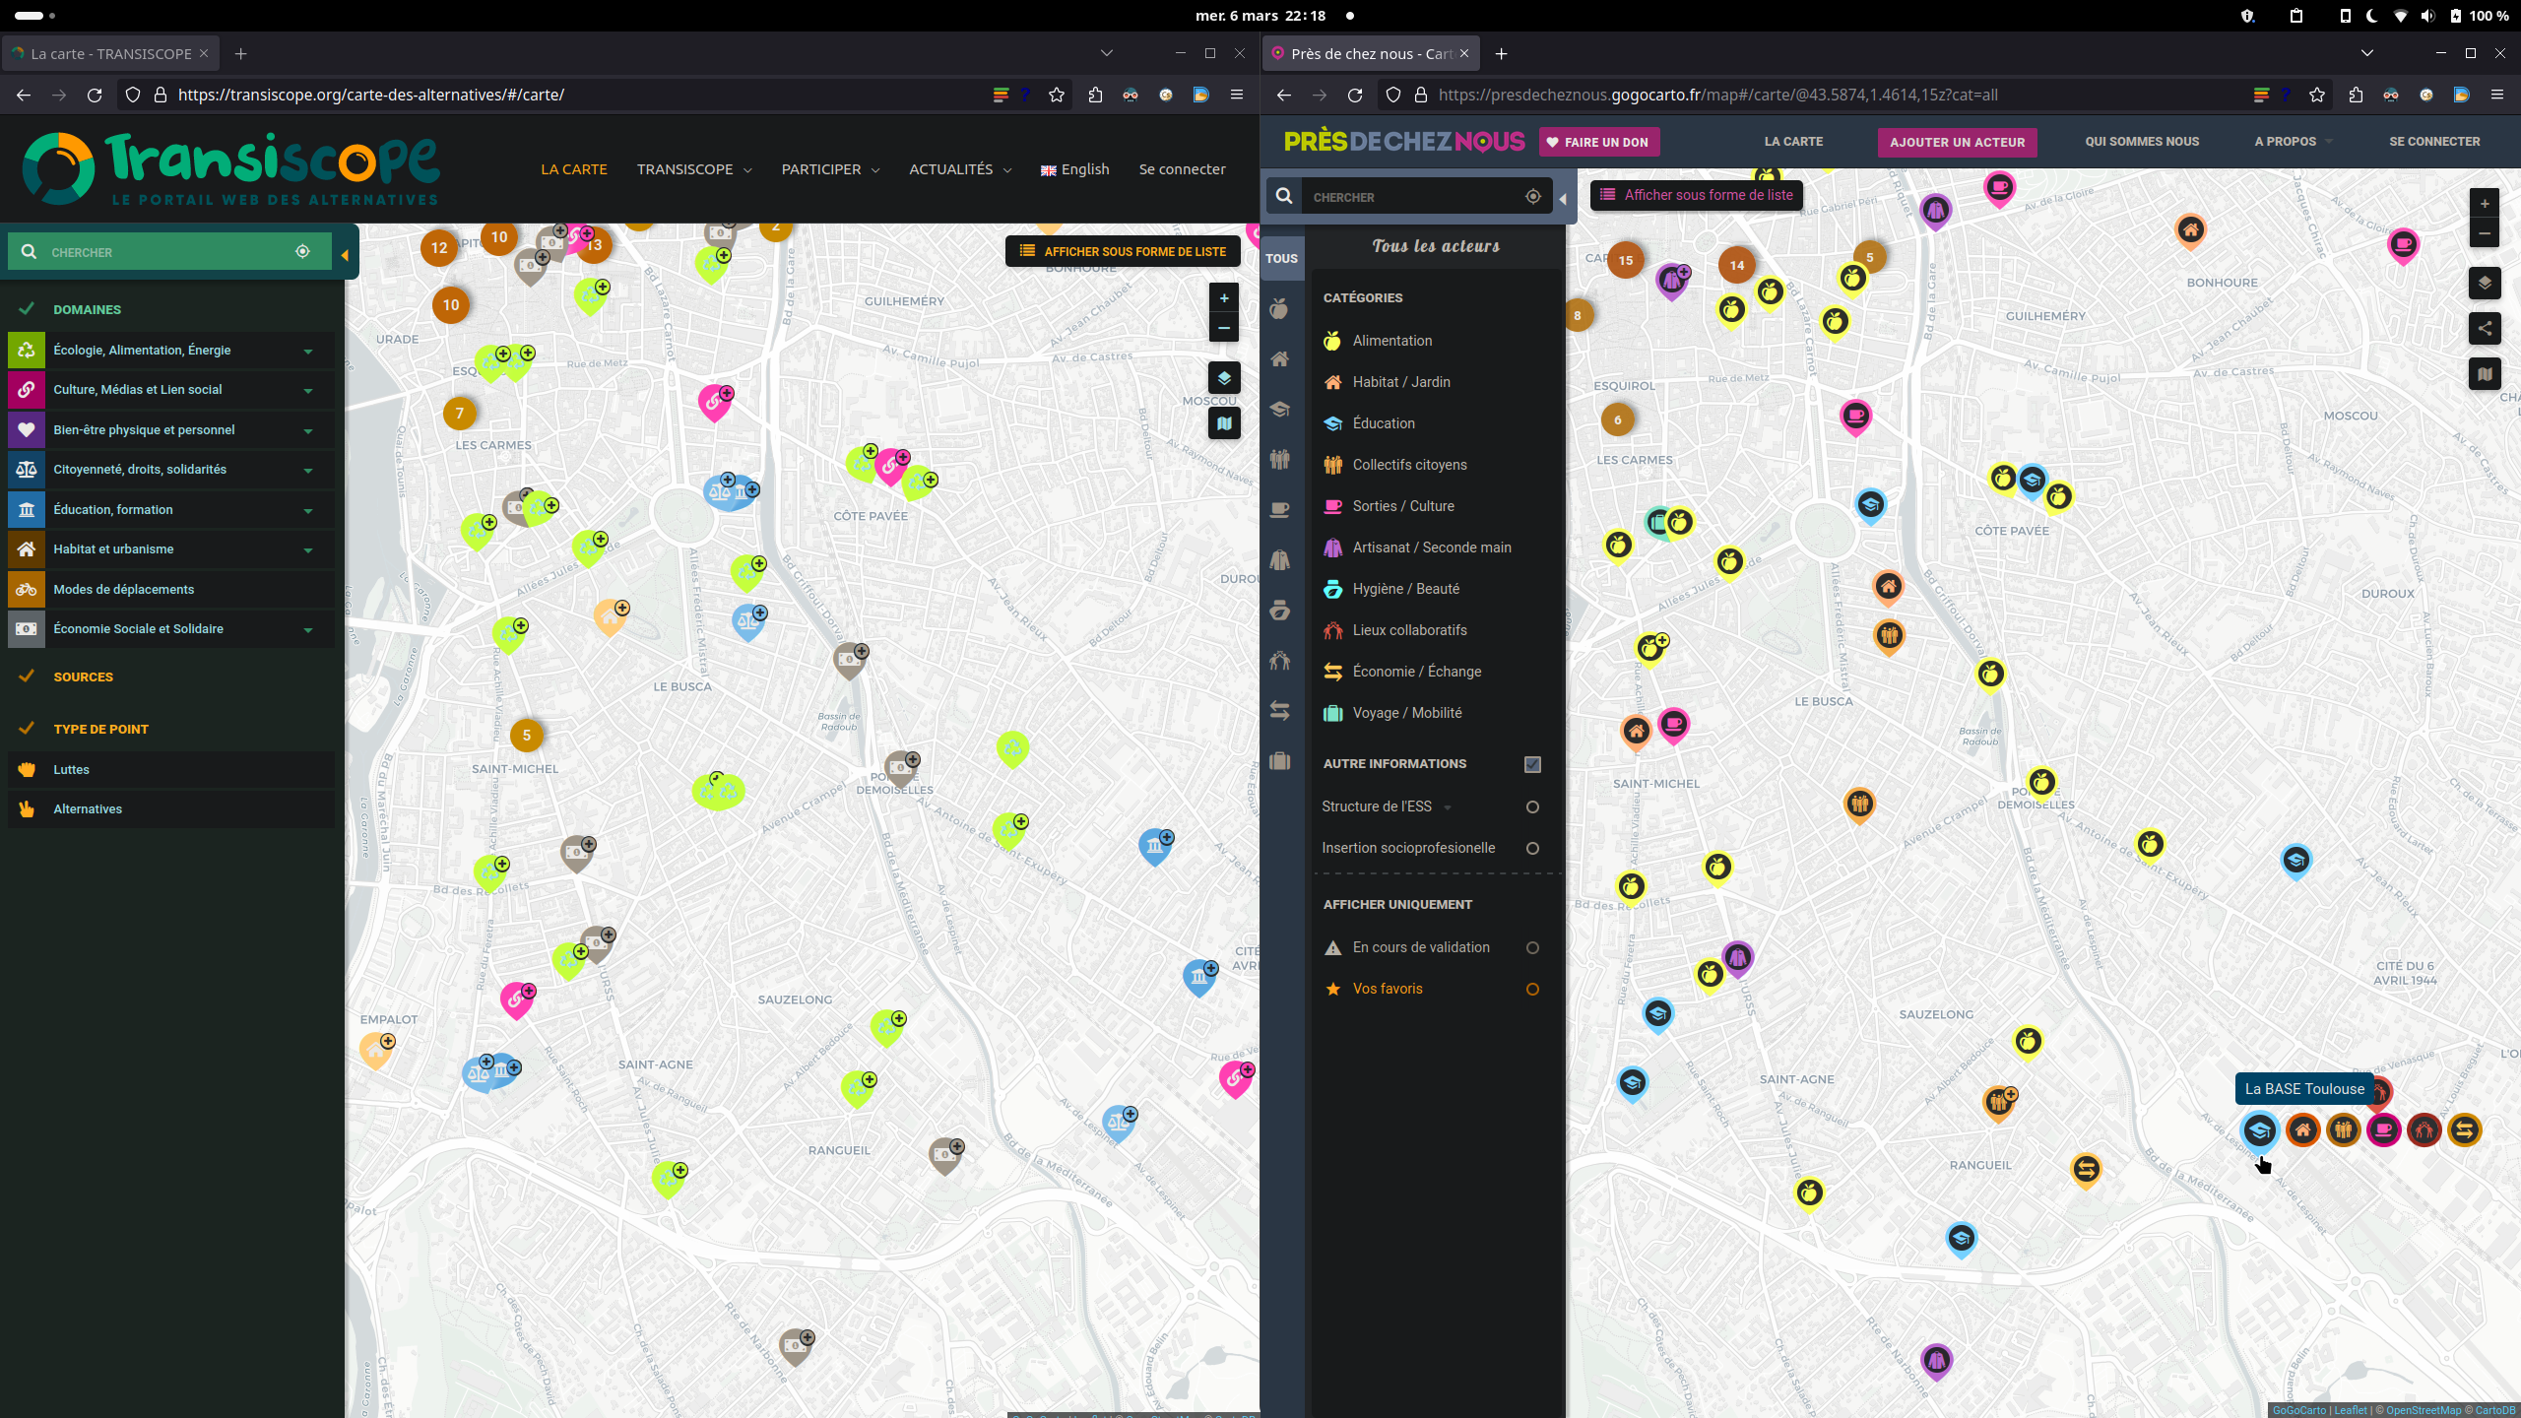Click the bicycle Modes de déplacements icon
The height and width of the screenshot is (1418, 2521).
point(27,590)
